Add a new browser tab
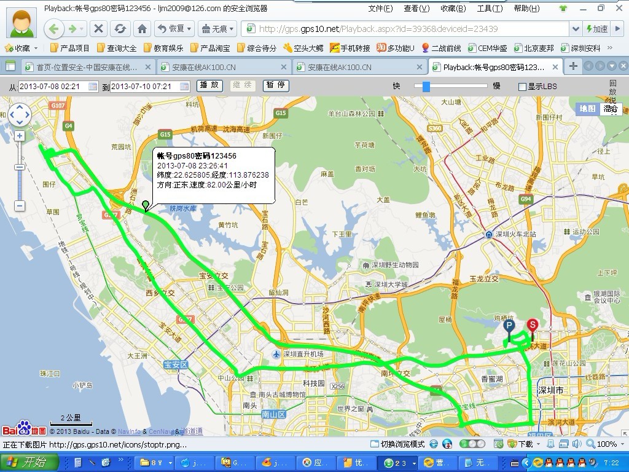Image resolution: width=629 pixels, height=472 pixels. click(x=573, y=66)
